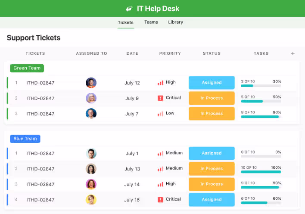305x214 pixels.
Task: Click the 30% task progress bar
Action: 261,86
